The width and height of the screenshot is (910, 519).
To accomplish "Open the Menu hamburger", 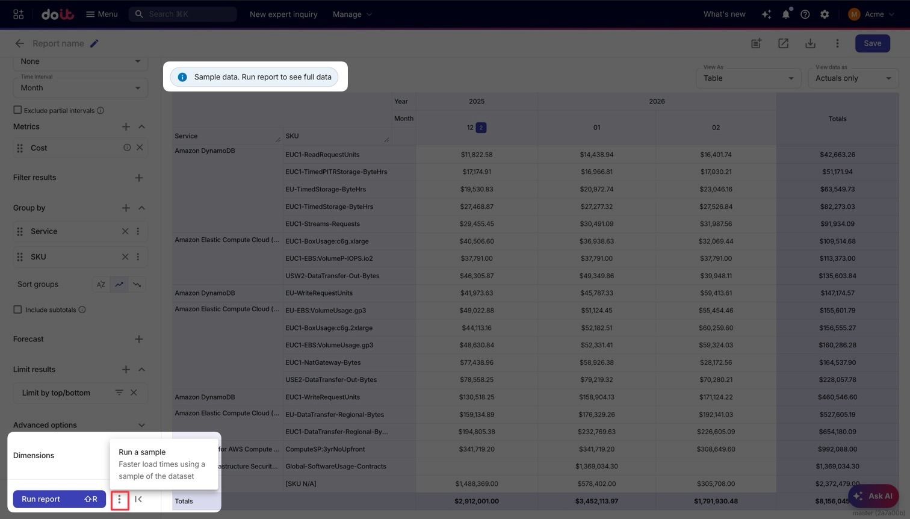I will click(102, 14).
